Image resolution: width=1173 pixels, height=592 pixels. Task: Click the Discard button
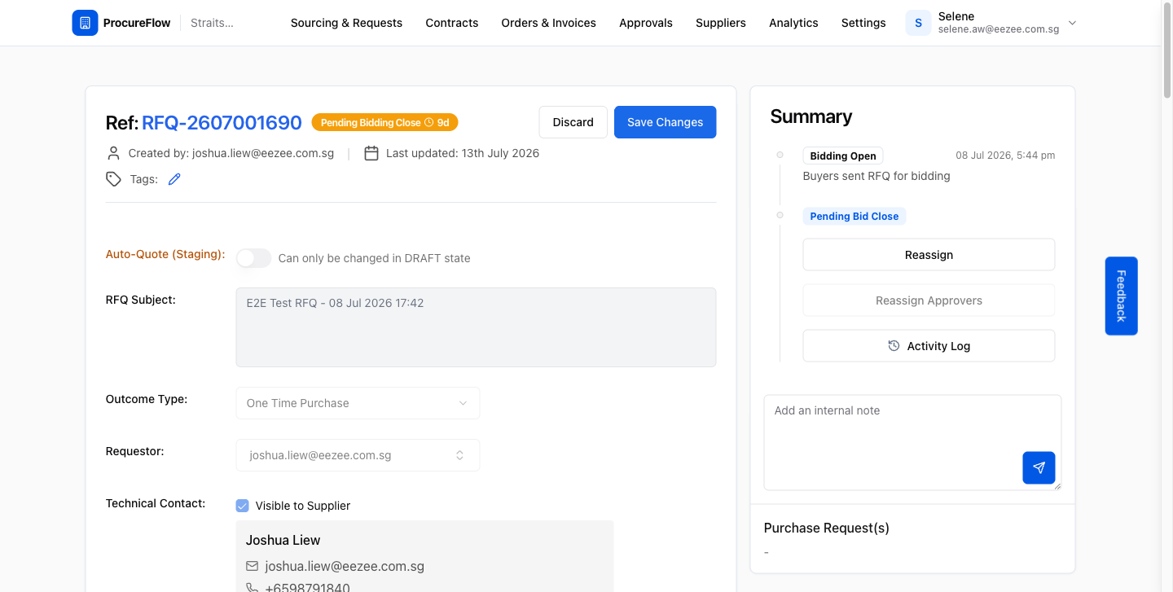tap(573, 122)
